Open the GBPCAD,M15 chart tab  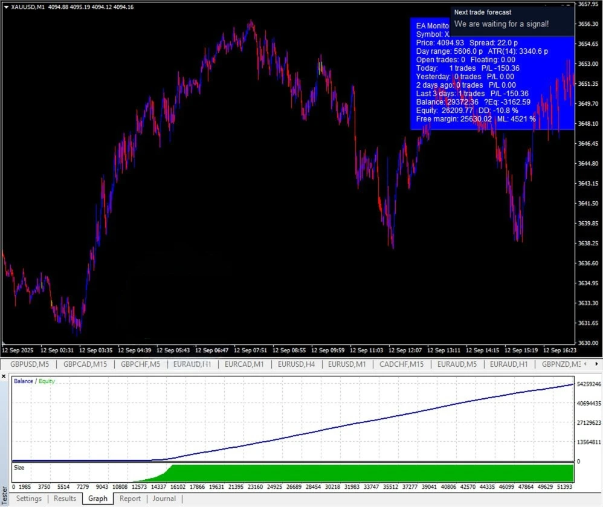coord(85,364)
